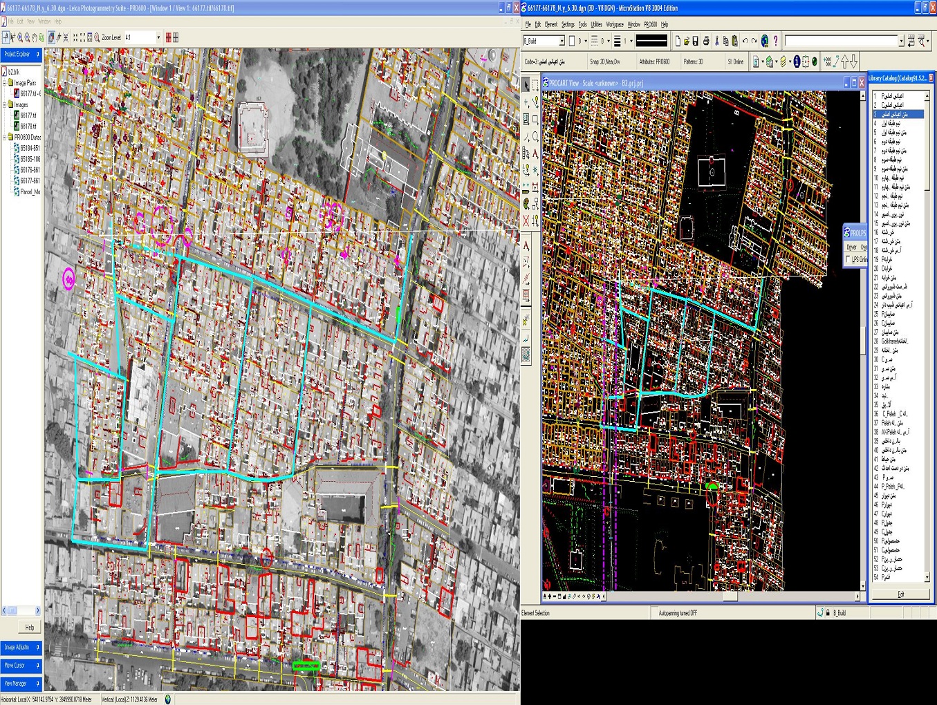This screenshot has width=937, height=705.
Task: Select the Element Selection arrow tool
Action: (x=526, y=85)
